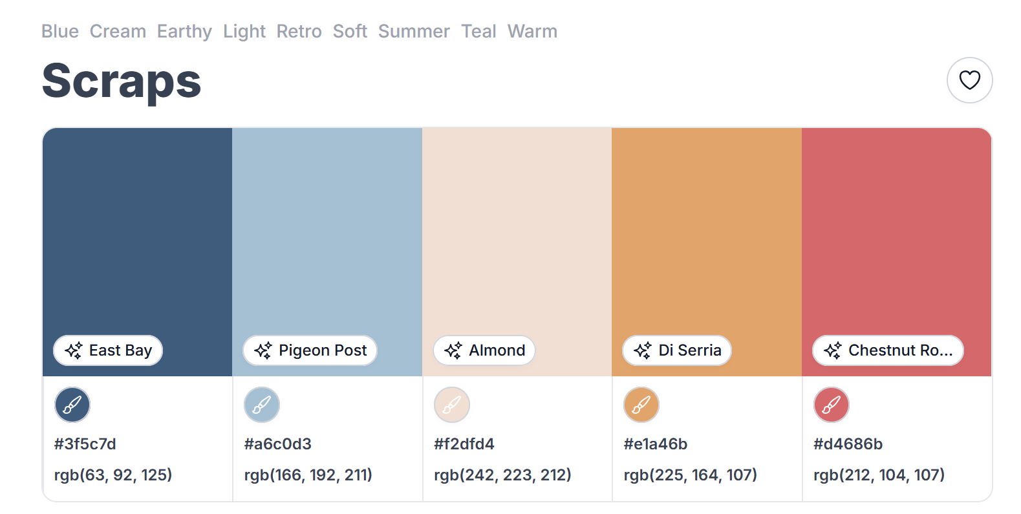Open the Earthy tag link
The height and width of the screenshot is (514, 1021).
(x=184, y=31)
